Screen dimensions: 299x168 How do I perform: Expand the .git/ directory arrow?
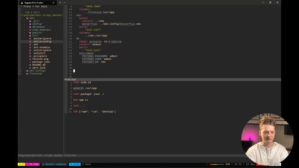point(24,21)
